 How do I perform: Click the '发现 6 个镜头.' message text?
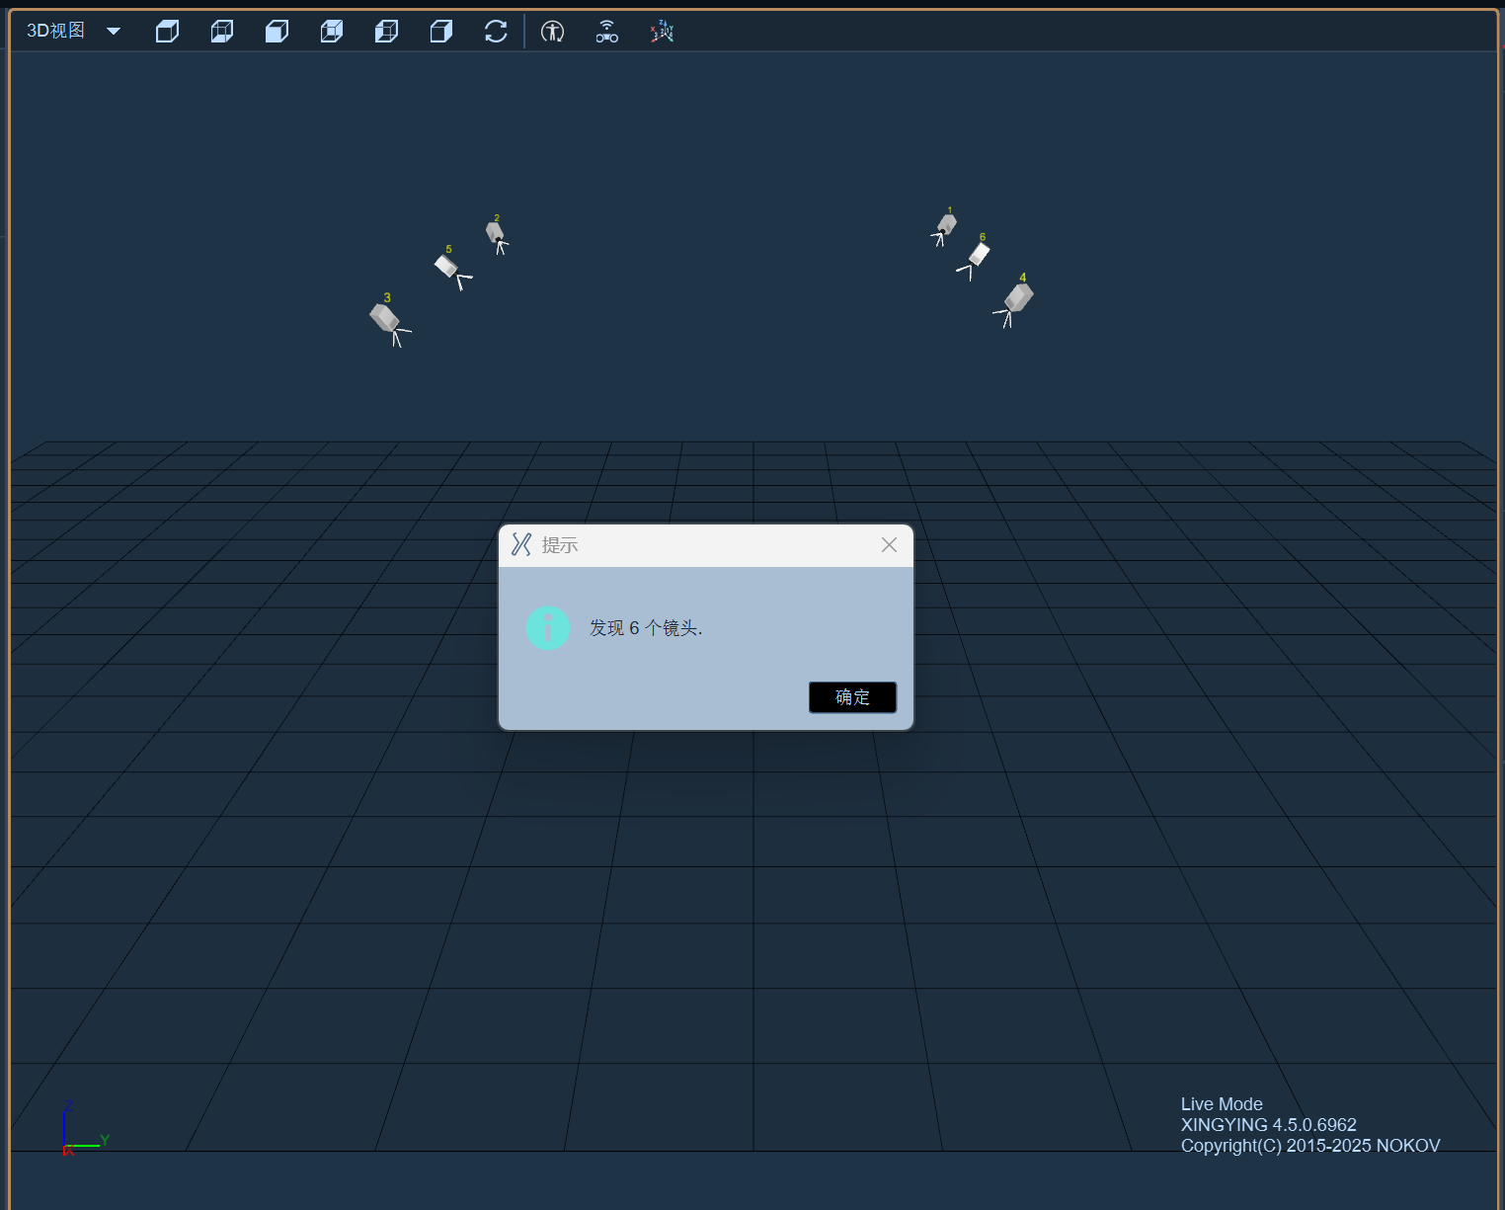(646, 628)
